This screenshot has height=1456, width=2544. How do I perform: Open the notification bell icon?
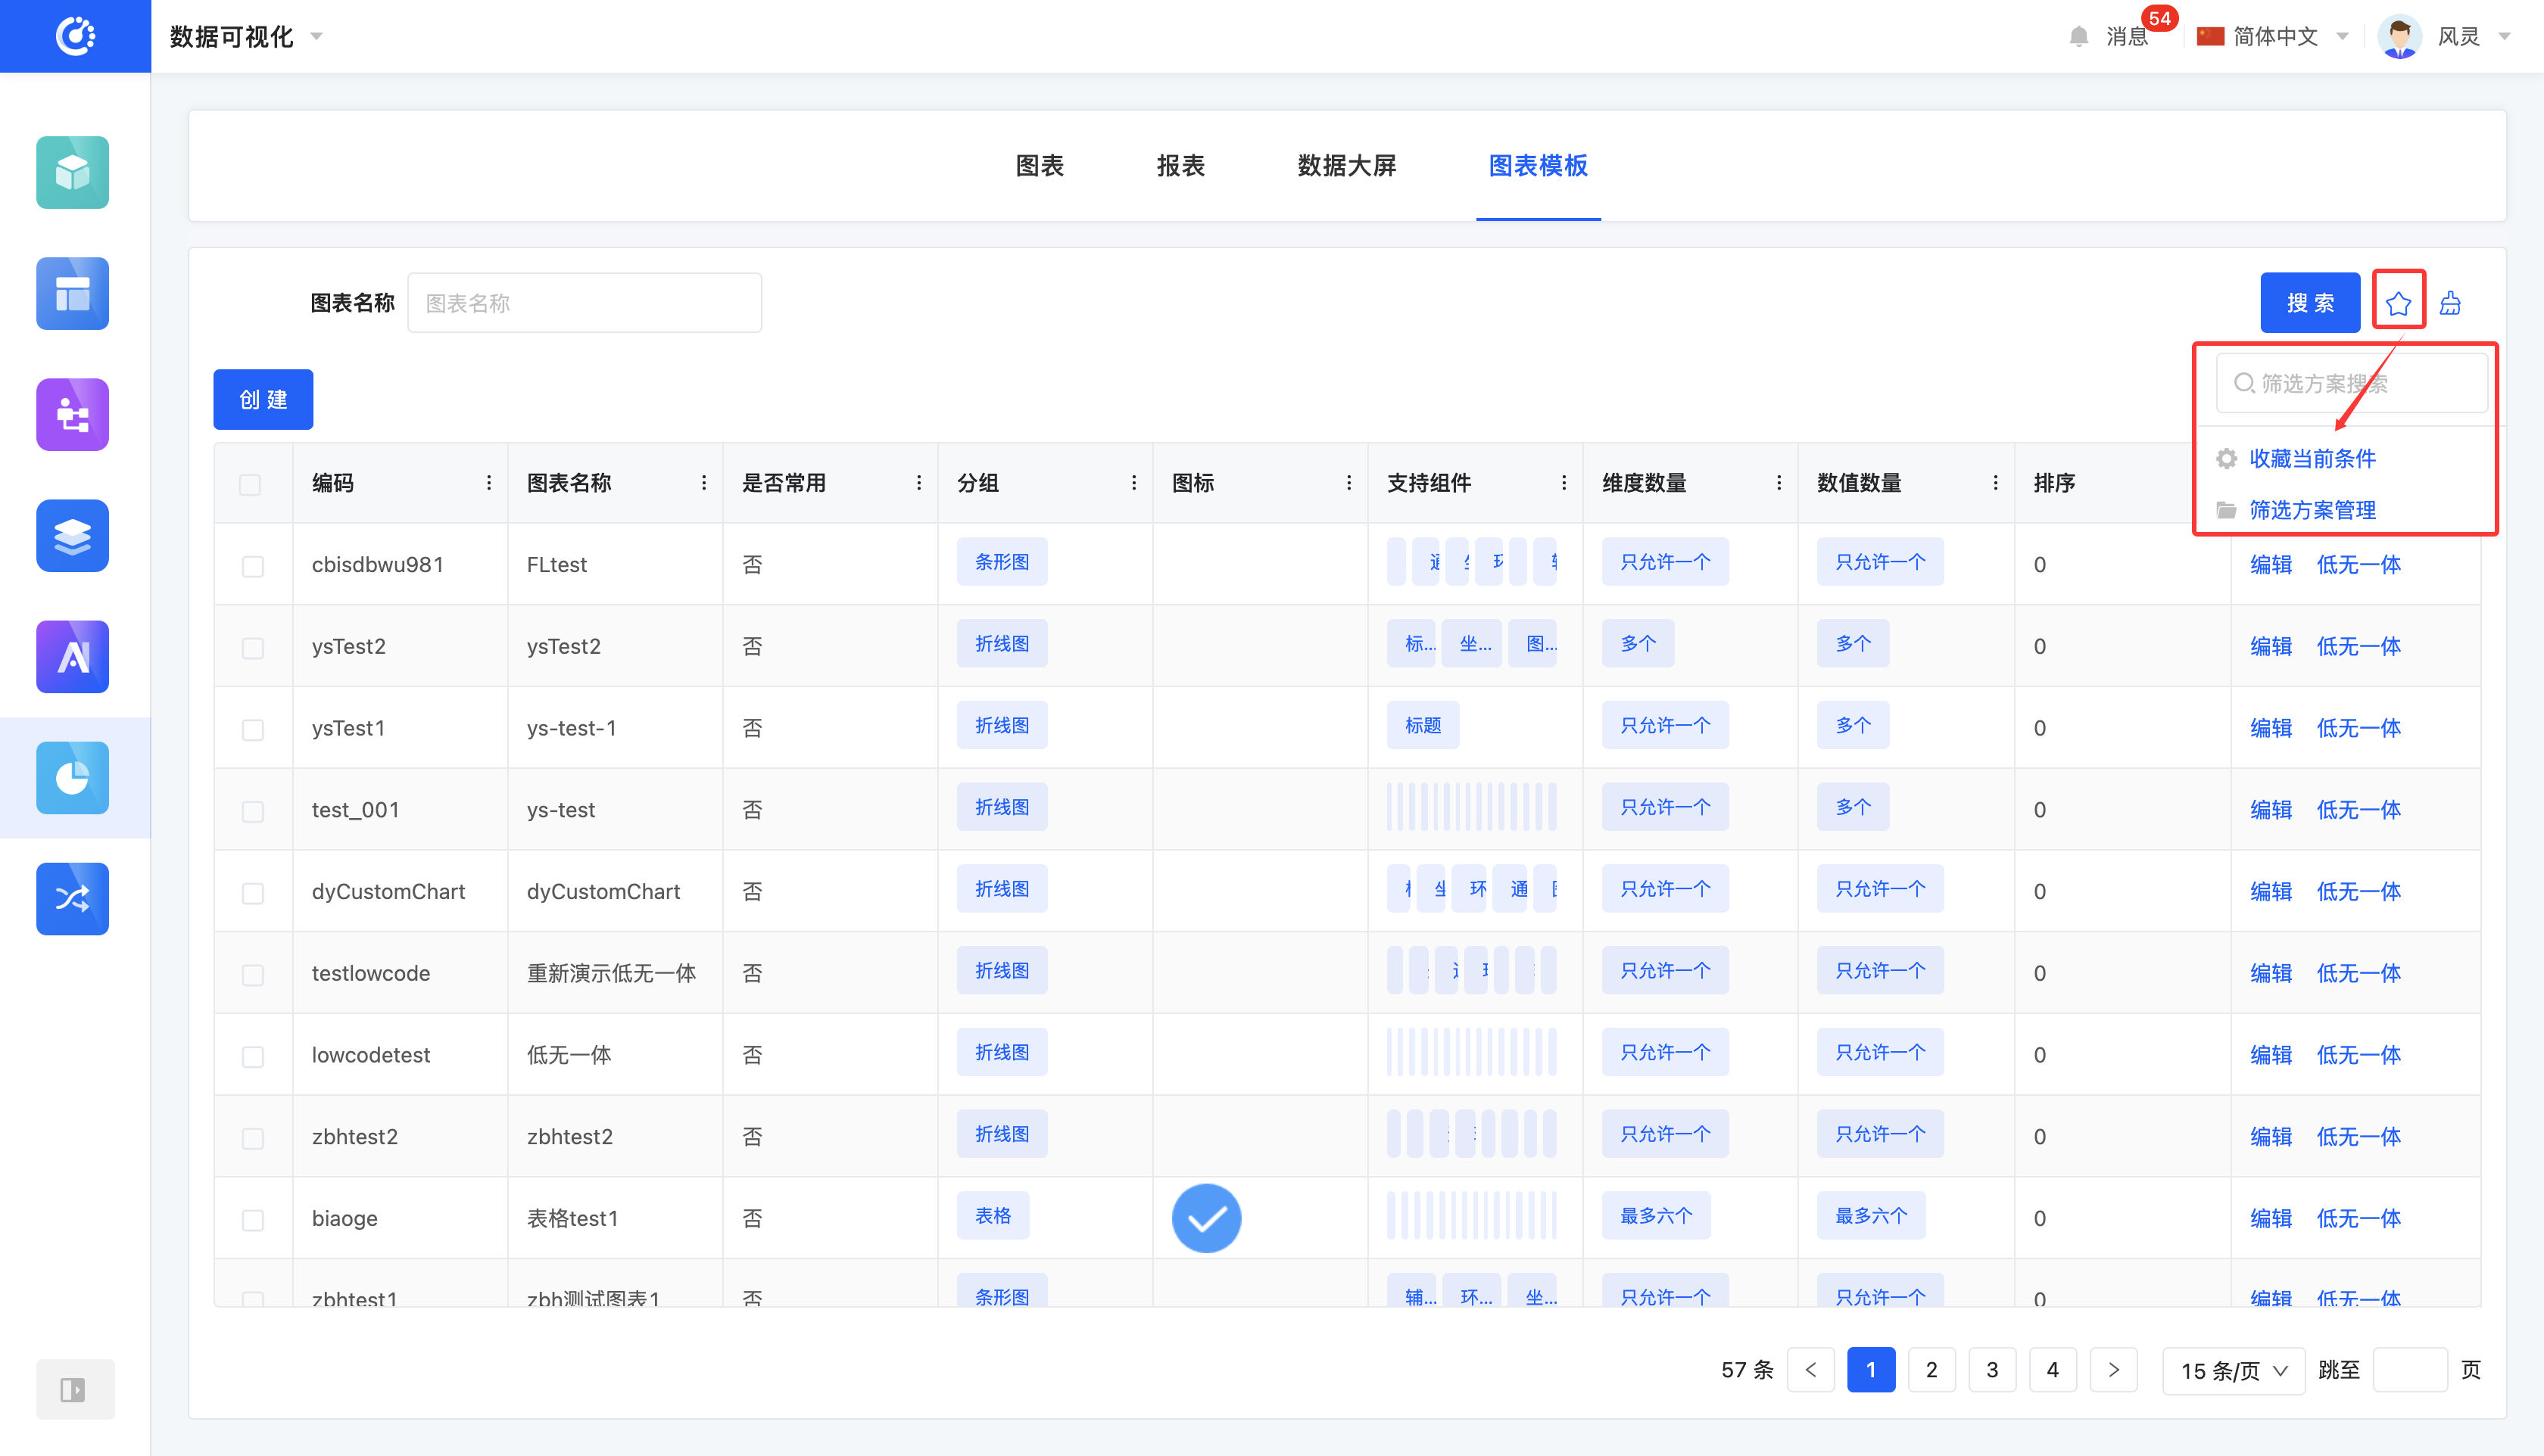pos(2079,37)
